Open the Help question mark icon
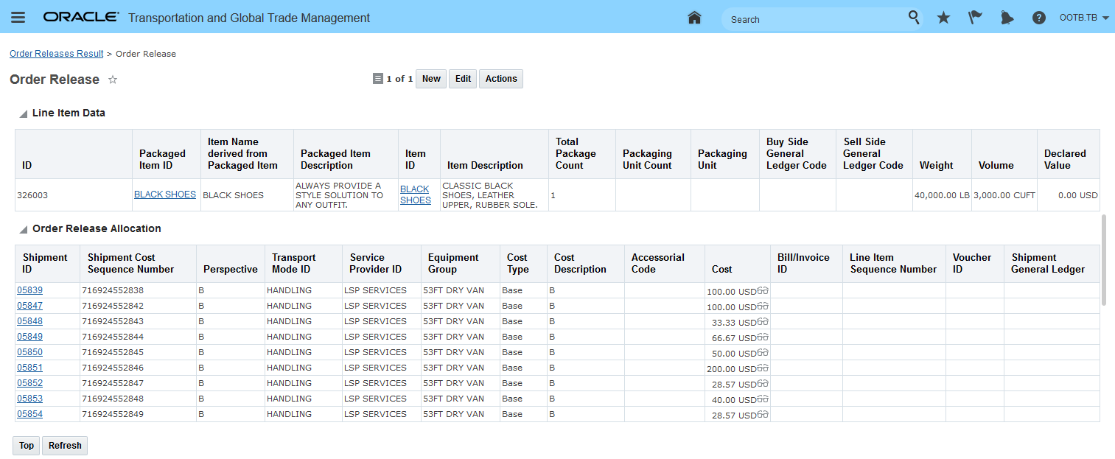The image size is (1115, 459). tap(1038, 18)
